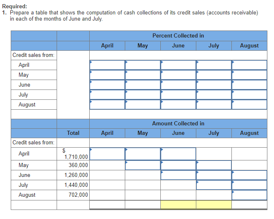The width and height of the screenshot is (274, 219).
Task: Select percent cell for May sales collected in May
Action: [143, 75]
